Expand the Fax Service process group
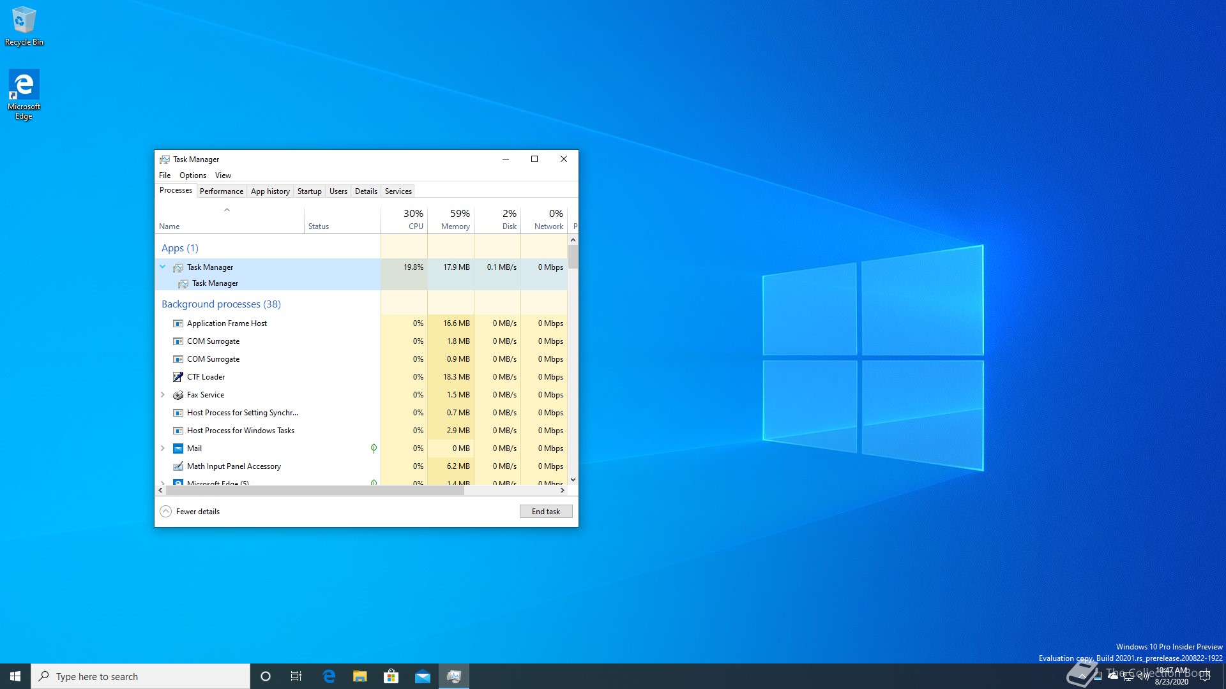 point(163,395)
